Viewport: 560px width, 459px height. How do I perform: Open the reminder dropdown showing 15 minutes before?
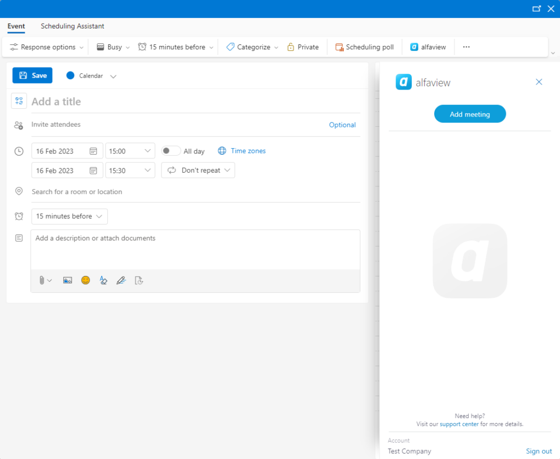[x=69, y=216]
